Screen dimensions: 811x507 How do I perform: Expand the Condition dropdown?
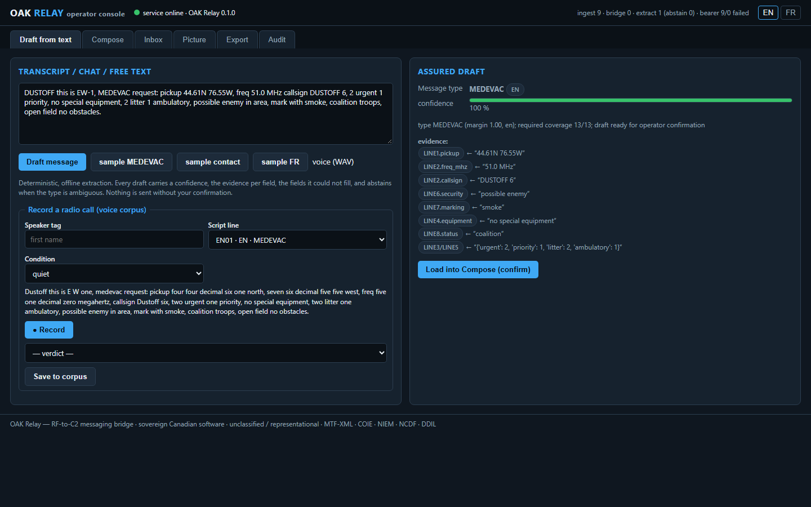[x=114, y=274]
